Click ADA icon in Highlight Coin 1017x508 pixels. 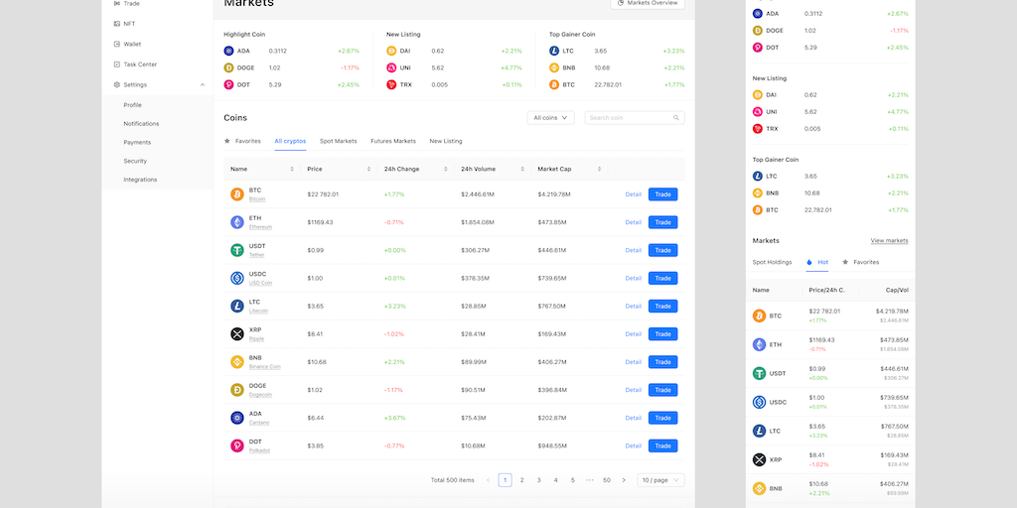click(x=228, y=51)
